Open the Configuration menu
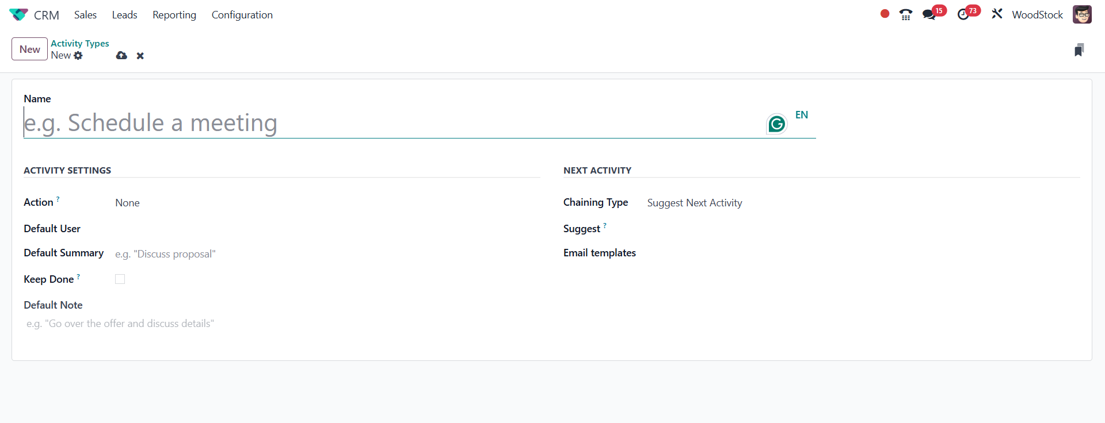Viewport: 1105px width, 423px height. click(x=242, y=15)
